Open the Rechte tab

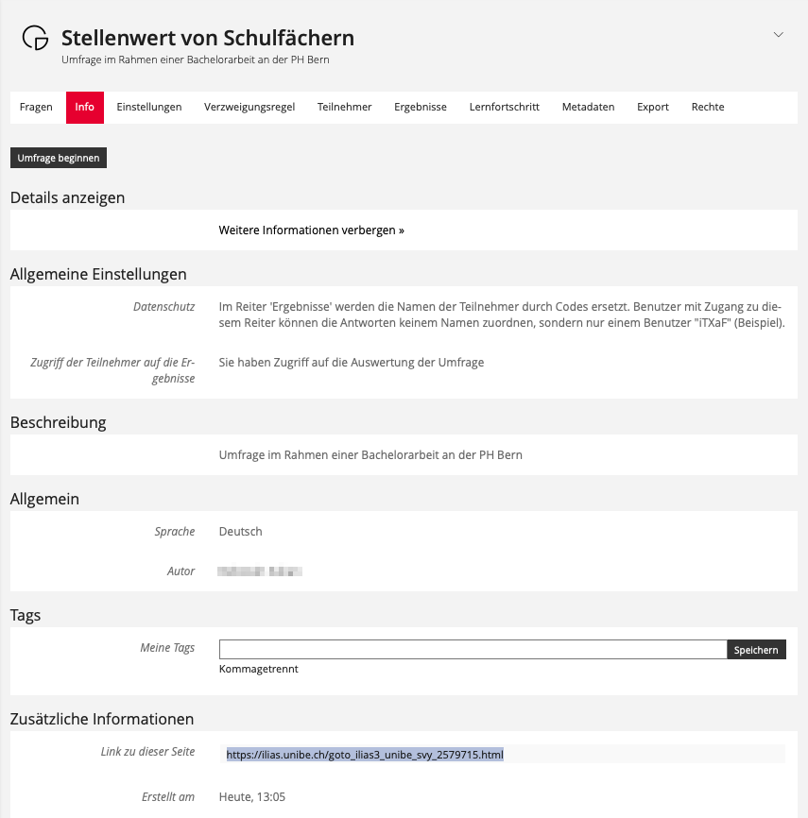[708, 107]
